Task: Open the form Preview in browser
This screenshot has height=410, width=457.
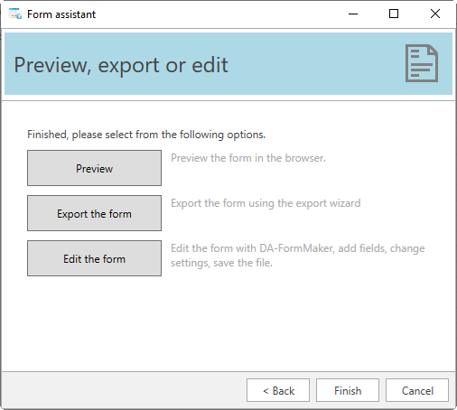Action: click(x=94, y=168)
